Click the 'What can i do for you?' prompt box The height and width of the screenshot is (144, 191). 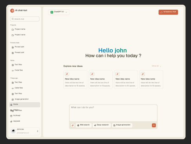click(113, 113)
